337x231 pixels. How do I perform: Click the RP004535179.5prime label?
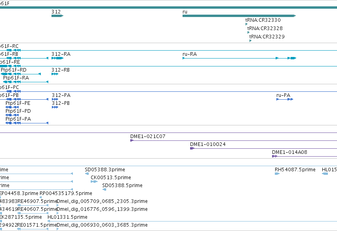point(66,193)
